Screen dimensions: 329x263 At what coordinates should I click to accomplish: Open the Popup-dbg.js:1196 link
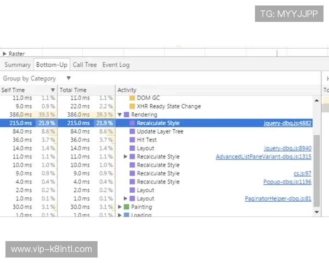pos(287,182)
